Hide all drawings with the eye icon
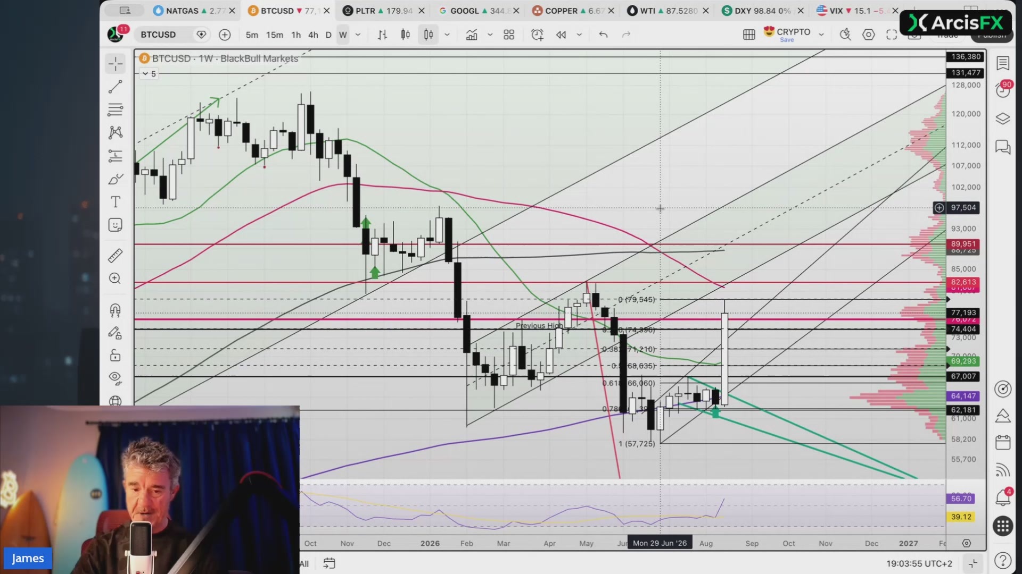Image resolution: width=1022 pixels, height=574 pixels. click(116, 378)
